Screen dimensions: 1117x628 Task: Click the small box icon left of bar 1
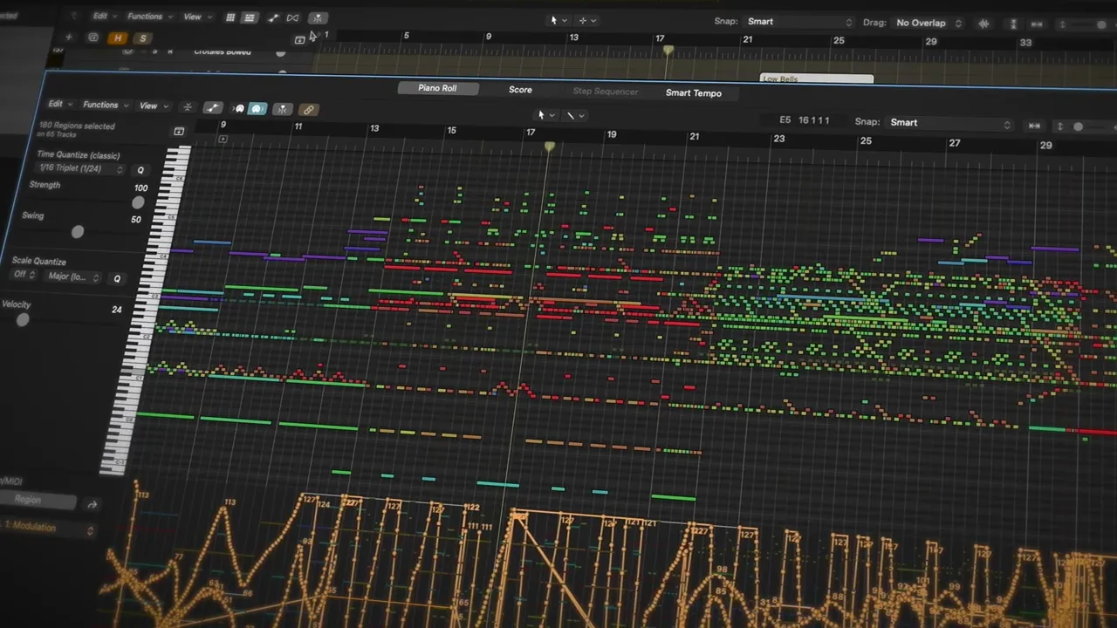(299, 39)
